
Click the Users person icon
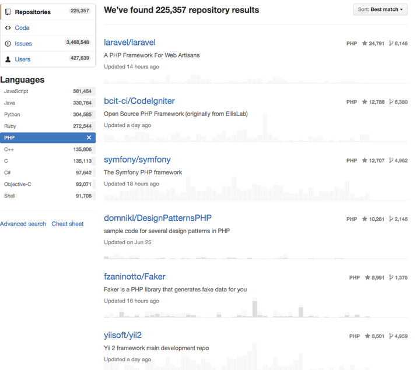8,59
